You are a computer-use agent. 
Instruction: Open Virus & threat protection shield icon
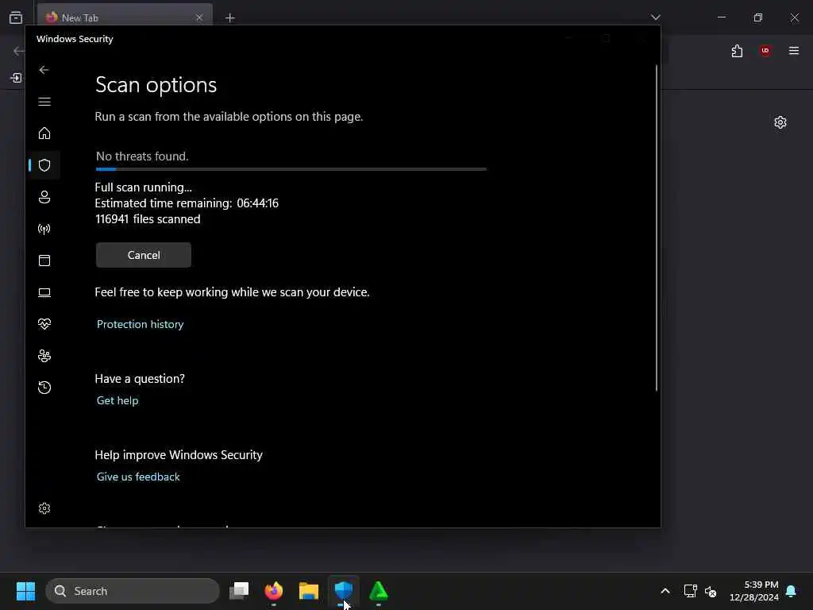pyautogui.click(x=44, y=165)
